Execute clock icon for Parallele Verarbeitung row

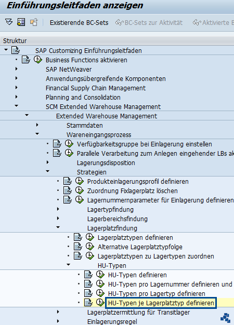point(69,153)
